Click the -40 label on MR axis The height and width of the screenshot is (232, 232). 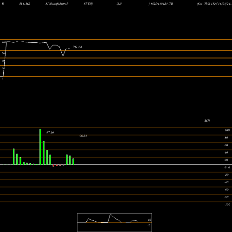pos(226,182)
